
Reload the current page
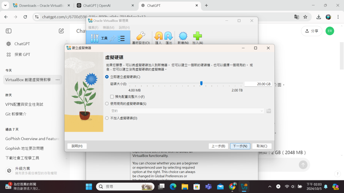(x=25, y=17)
